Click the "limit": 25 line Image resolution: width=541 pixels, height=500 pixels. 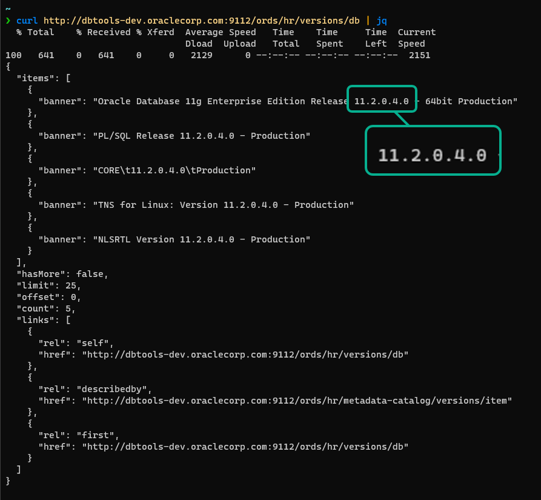coord(48,285)
